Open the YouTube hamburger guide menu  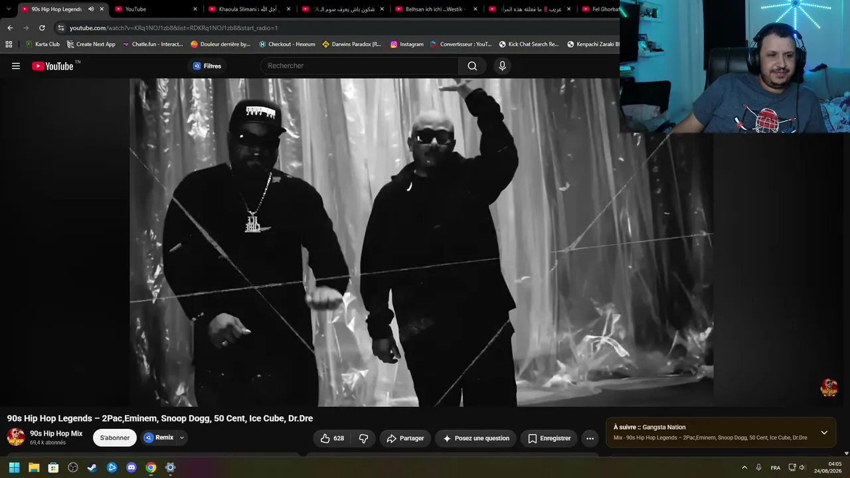coord(16,66)
